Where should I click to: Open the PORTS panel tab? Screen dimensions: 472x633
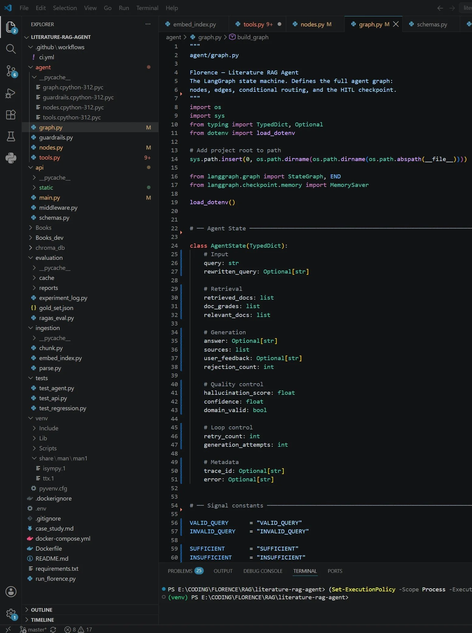335,571
